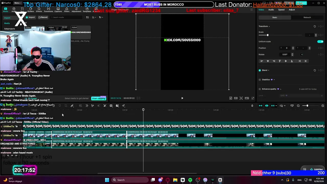
Task: Open the Windows Start menu
Action: tap(107, 180)
